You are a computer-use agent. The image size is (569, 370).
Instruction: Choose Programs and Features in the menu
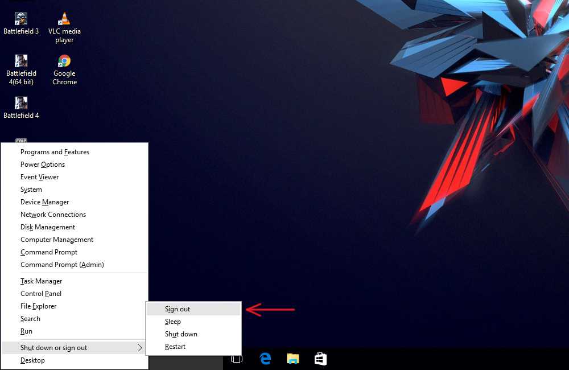tap(75, 152)
